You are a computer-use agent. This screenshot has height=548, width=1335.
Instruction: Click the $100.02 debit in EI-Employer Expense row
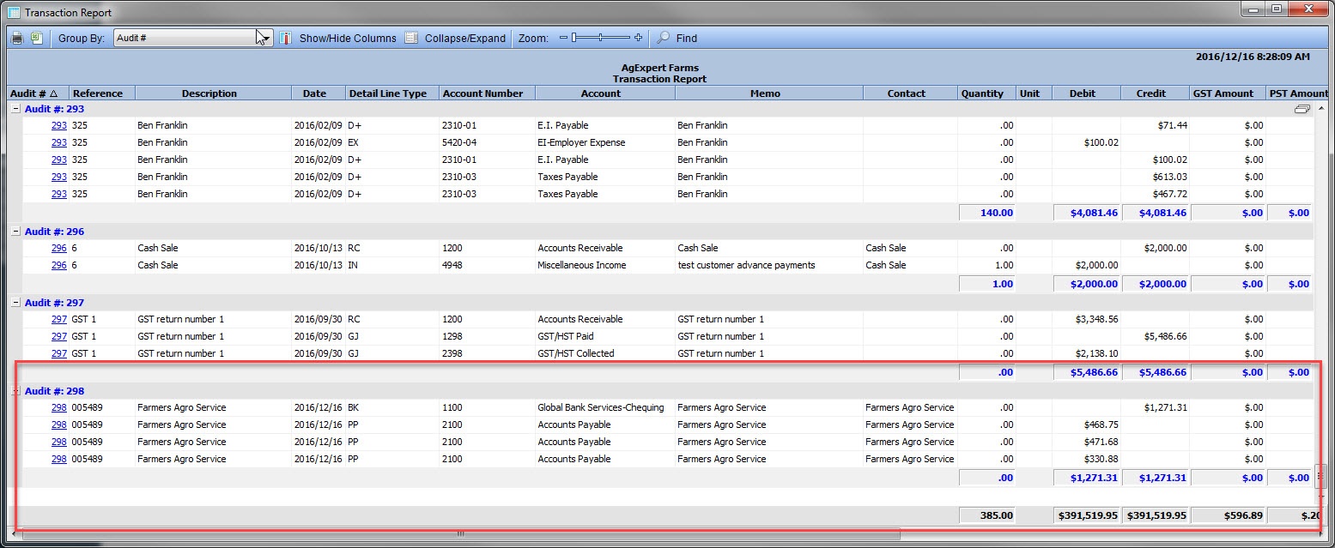pos(1101,142)
